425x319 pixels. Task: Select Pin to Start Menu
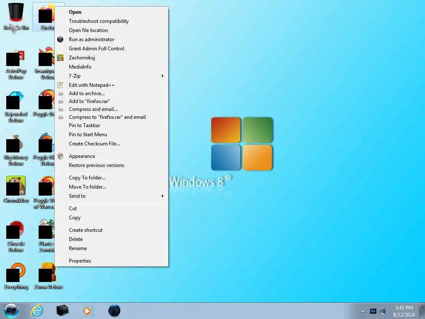coord(112,135)
